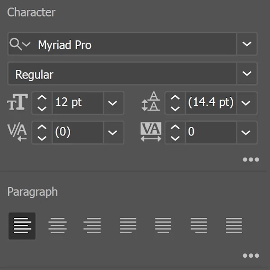Select the Align center paragraph icon
Screen dimensions: 270x270
click(x=57, y=225)
